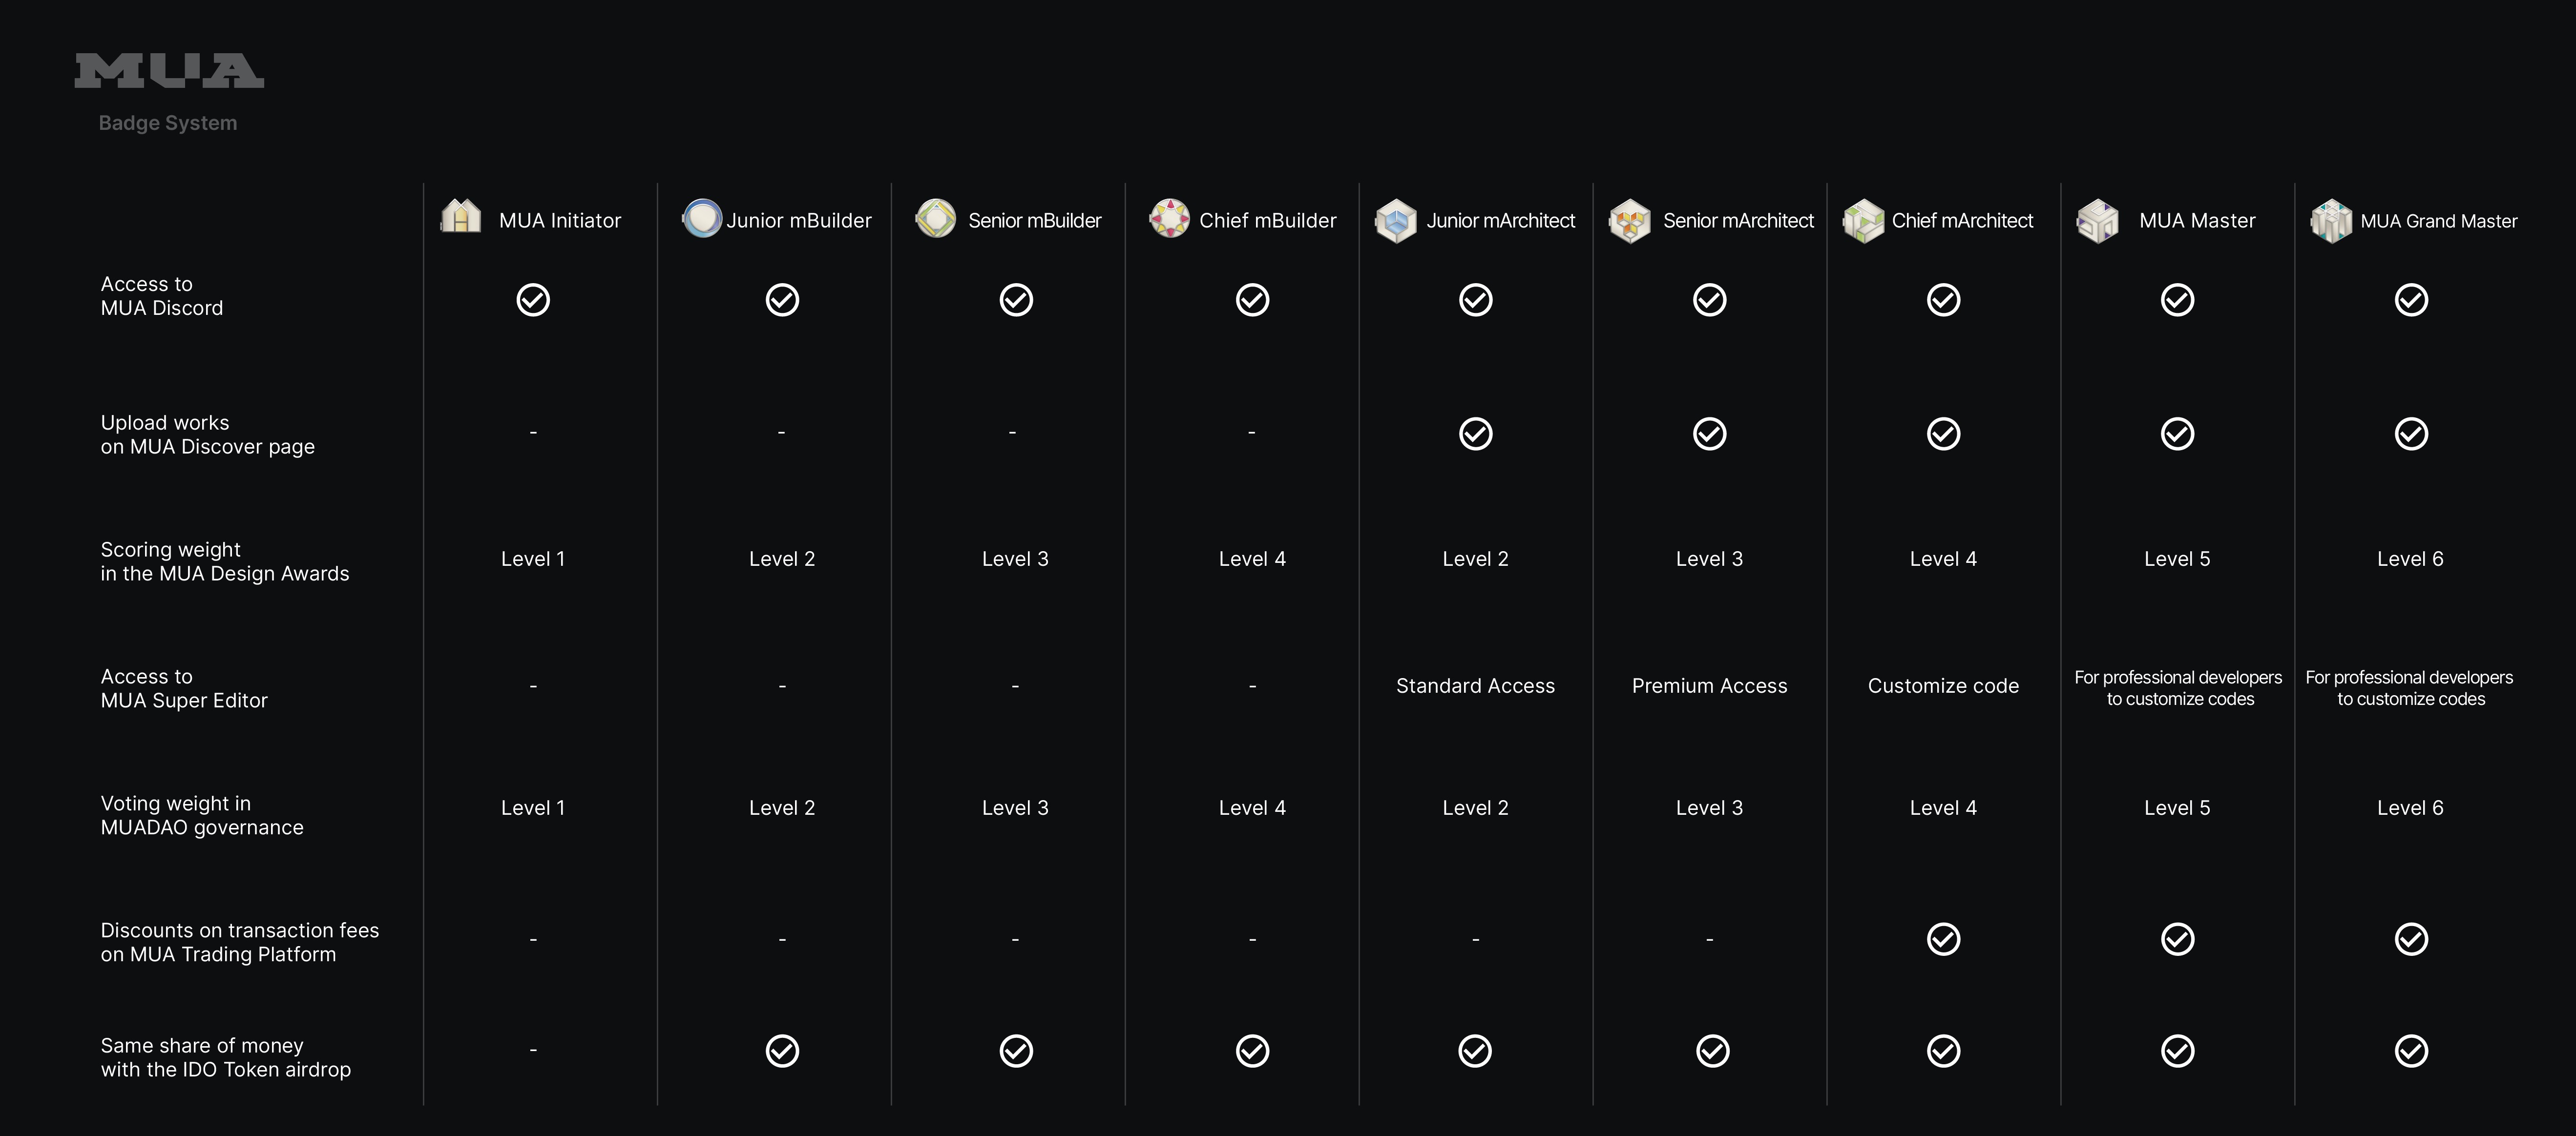
Task: Click the Junior mBuilder badge icon
Action: [702, 218]
